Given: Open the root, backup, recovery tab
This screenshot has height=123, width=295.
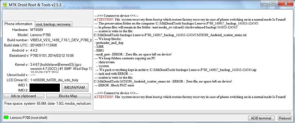Looking at the screenshot, I should [x=53, y=24].
